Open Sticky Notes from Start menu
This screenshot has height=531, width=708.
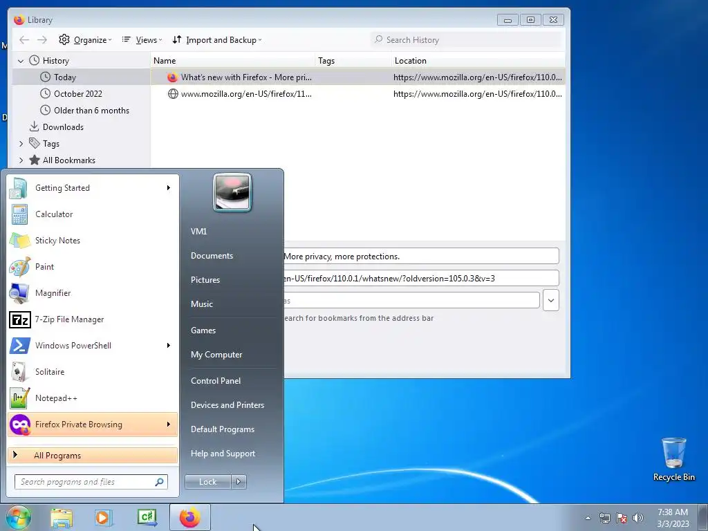point(93,240)
